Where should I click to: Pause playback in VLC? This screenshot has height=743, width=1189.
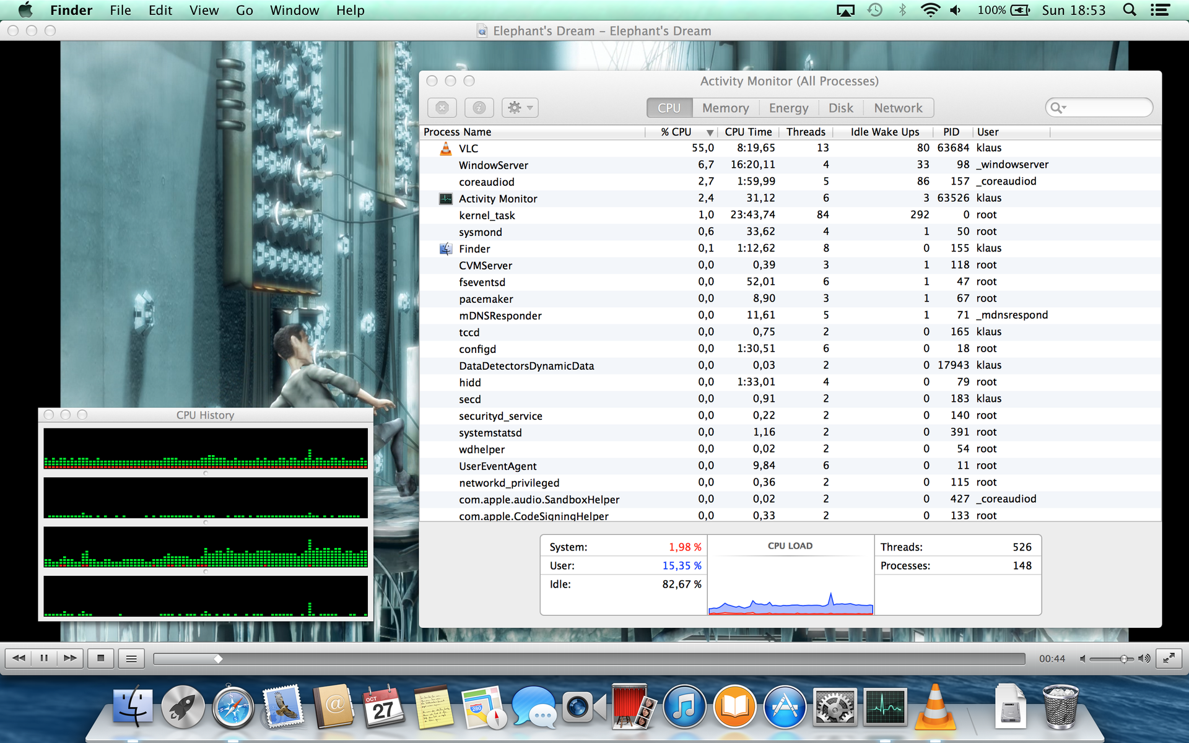click(44, 658)
